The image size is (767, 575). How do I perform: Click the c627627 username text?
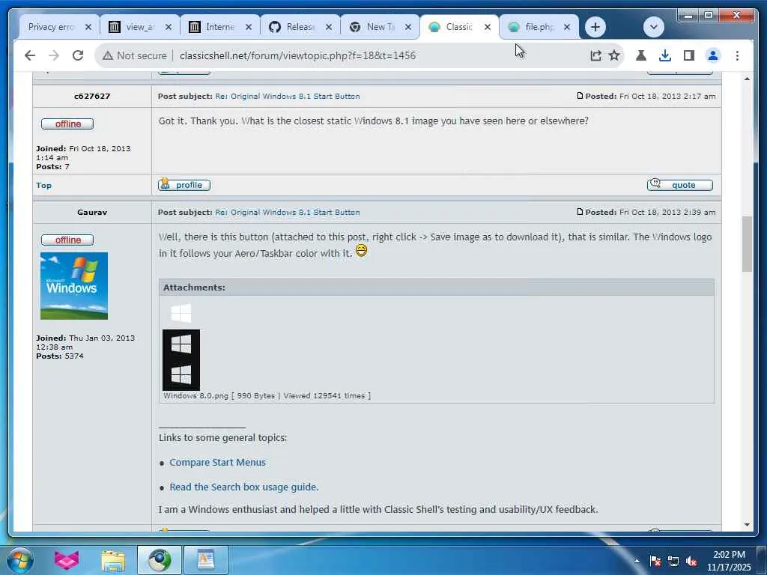tap(92, 97)
